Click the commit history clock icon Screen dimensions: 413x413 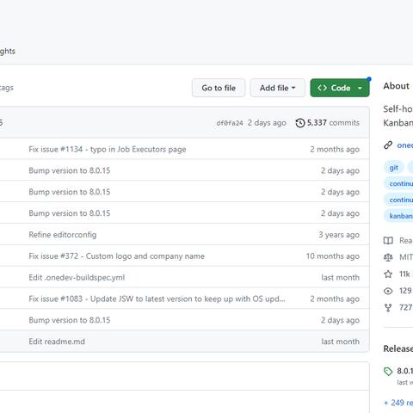300,123
